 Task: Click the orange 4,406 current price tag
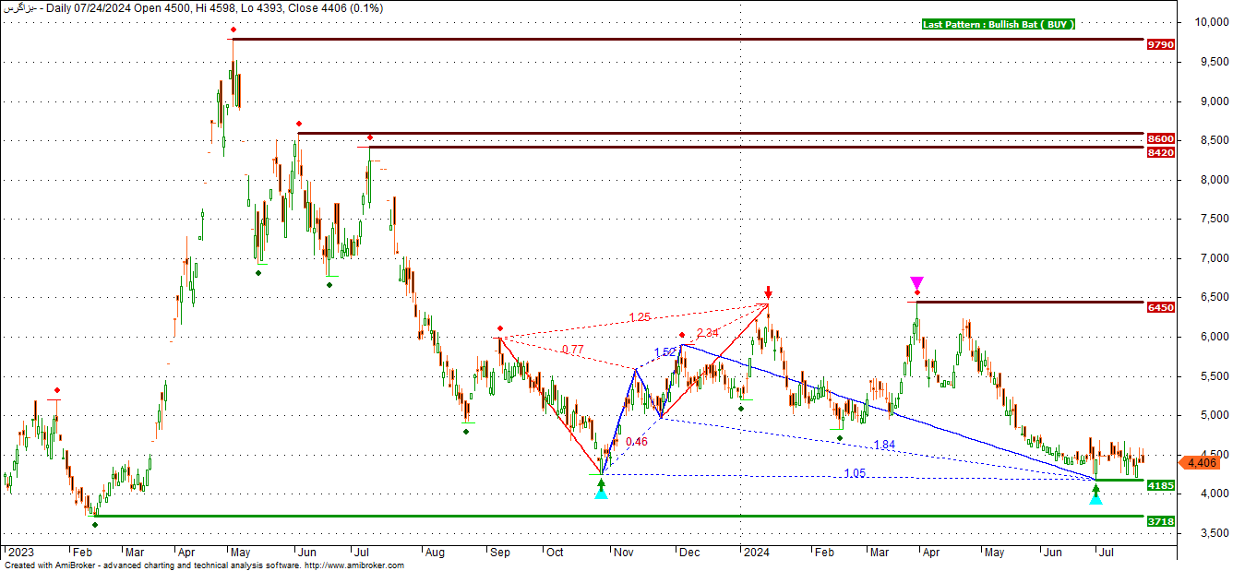tap(1199, 462)
